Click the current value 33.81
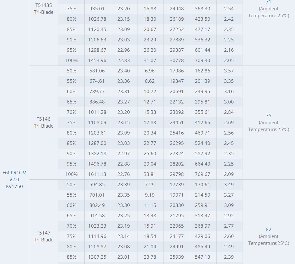 point(150,174)
